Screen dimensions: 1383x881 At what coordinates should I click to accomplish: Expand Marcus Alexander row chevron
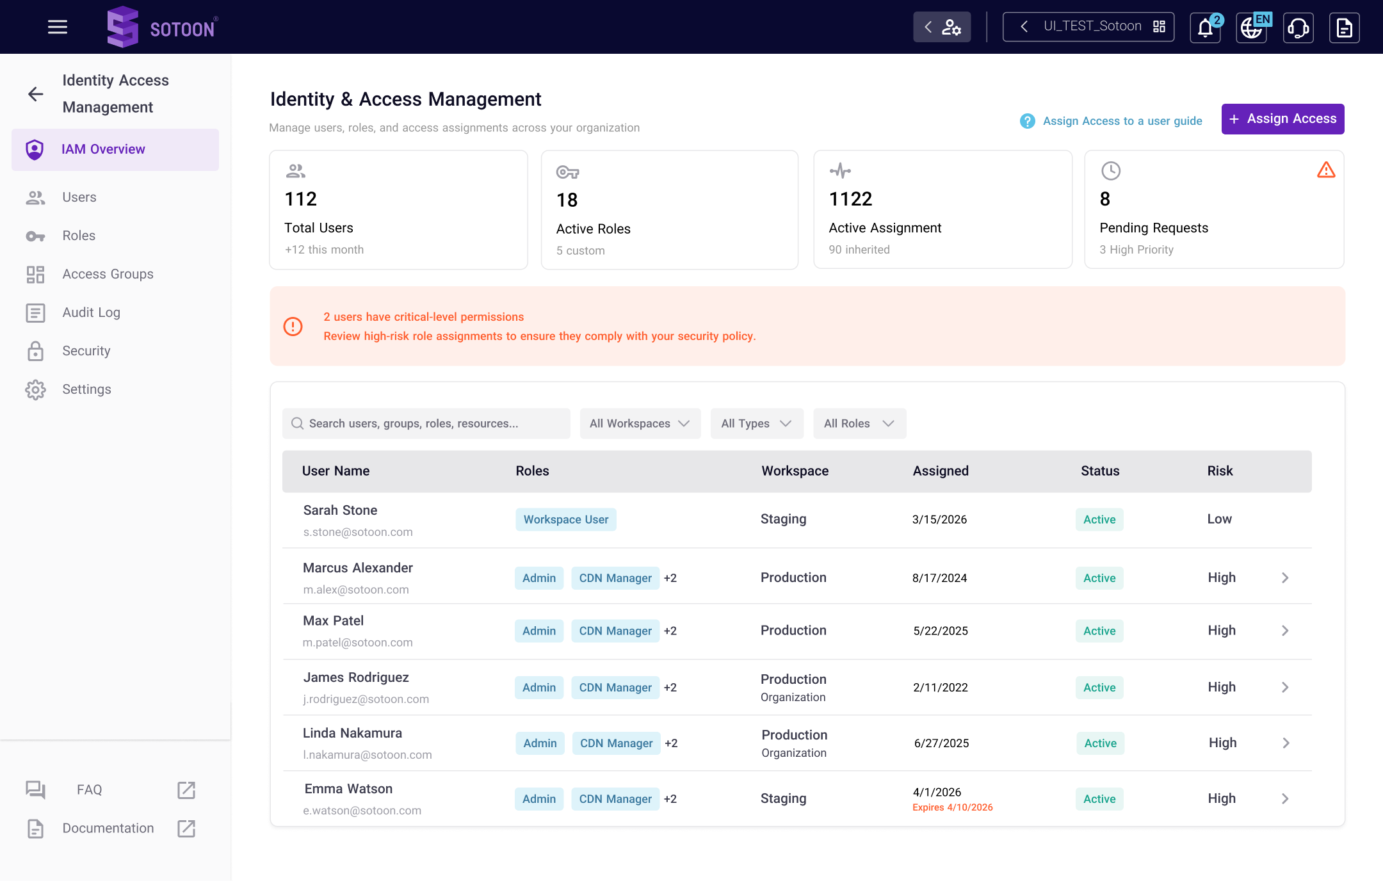click(1285, 578)
